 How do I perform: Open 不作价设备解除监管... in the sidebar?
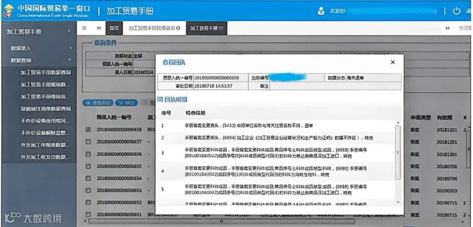tap(45, 133)
